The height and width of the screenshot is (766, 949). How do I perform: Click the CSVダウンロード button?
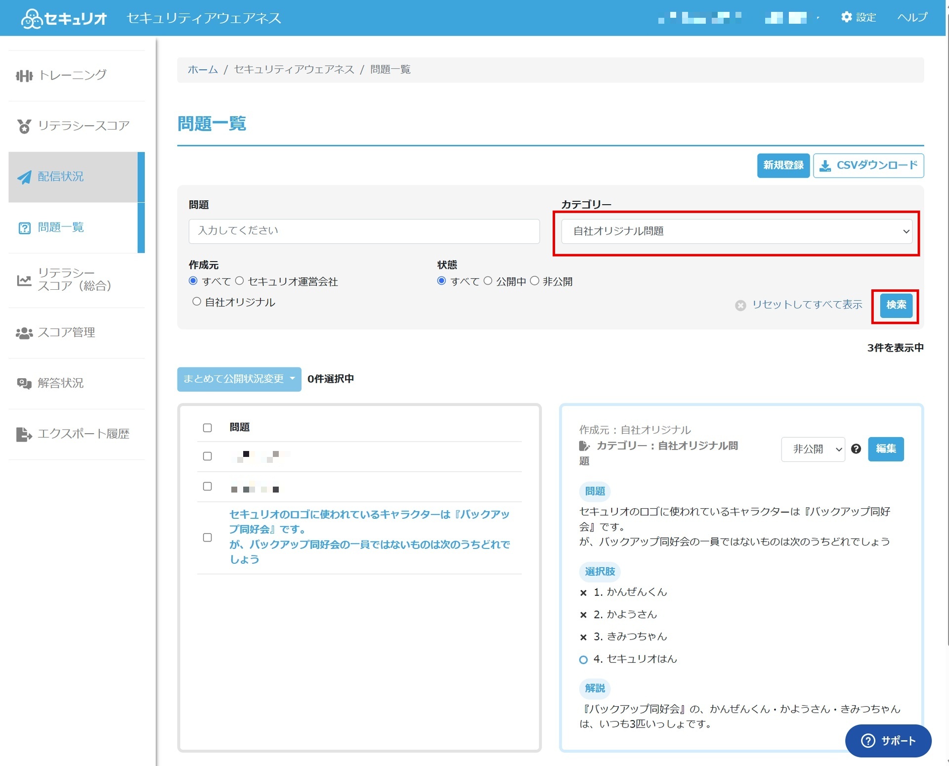click(868, 166)
